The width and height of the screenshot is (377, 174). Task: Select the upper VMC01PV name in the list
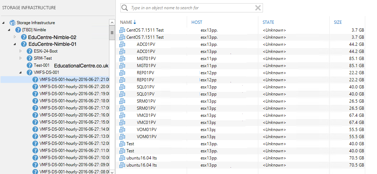146,115
